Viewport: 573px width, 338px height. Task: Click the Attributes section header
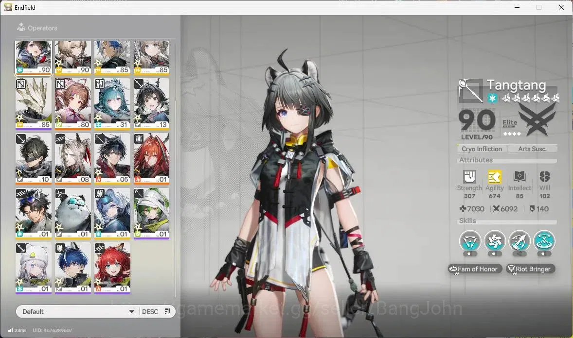point(476,160)
